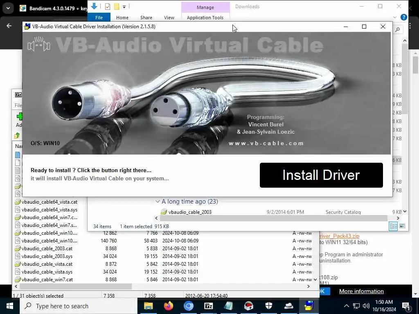419x314 pixels.
Task: Click the browser tab list dropdown arrow
Action: point(8,8)
